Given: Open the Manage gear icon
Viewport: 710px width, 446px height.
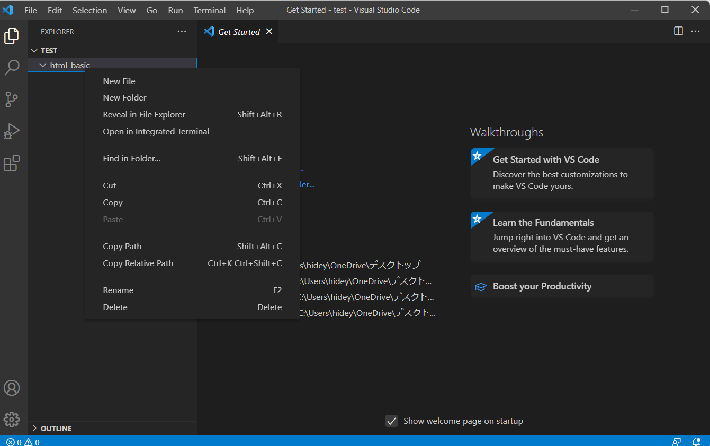Looking at the screenshot, I should [12, 420].
